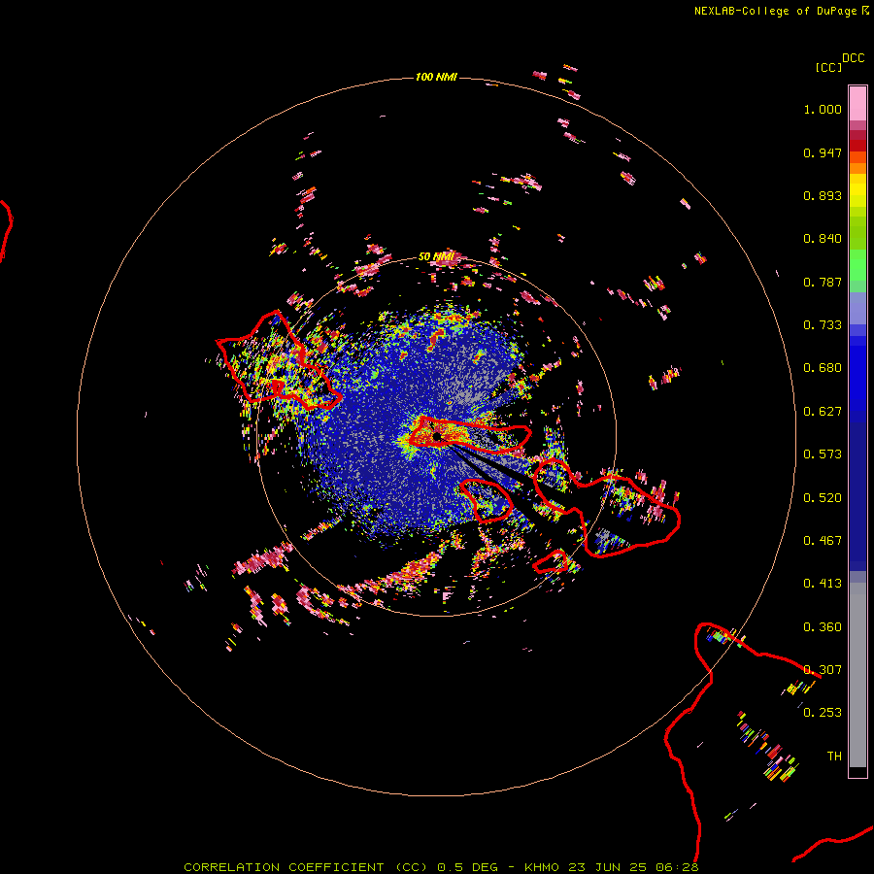Click the KHMO station identifier in caption
This screenshot has height=874, width=874.
[x=541, y=867]
